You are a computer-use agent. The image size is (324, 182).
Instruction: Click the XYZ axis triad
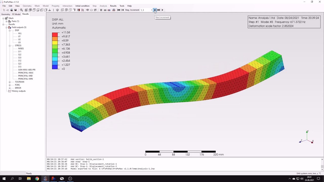306,137
